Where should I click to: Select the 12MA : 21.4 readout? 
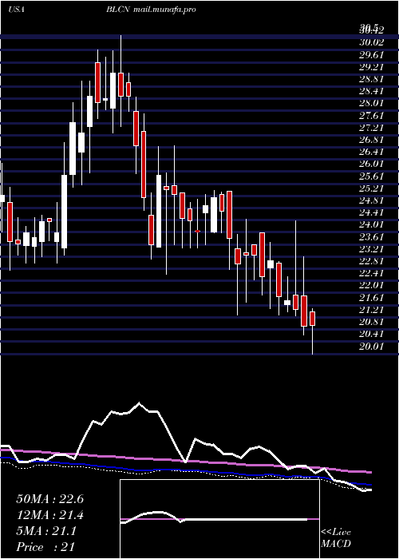tap(49, 515)
